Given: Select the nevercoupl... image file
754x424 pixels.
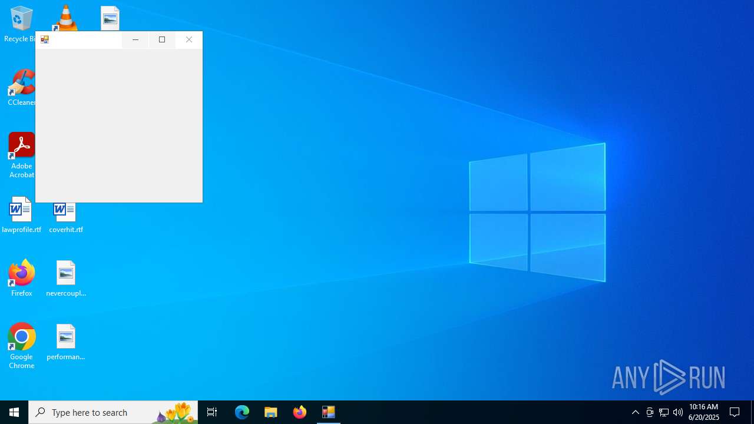Looking at the screenshot, I should (x=66, y=279).
